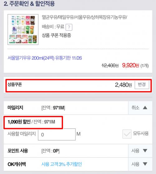Click the OK캐쉬백 row label
Image resolution: width=156 pixels, height=174 pixels.
click(x=17, y=164)
